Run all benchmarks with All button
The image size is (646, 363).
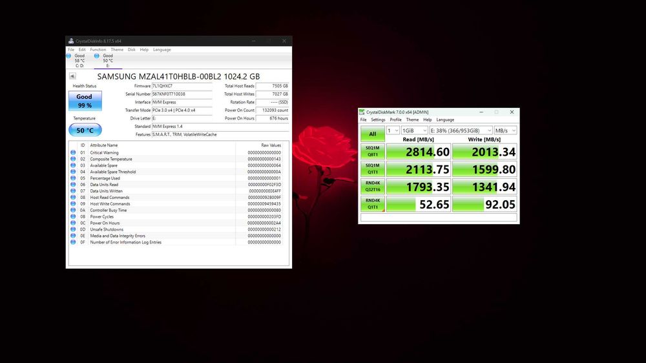point(373,134)
